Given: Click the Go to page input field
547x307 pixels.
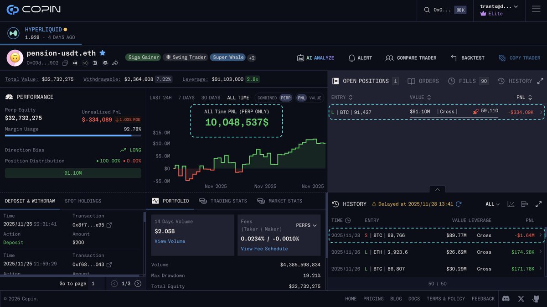Looking at the screenshot, I should coord(97,284).
